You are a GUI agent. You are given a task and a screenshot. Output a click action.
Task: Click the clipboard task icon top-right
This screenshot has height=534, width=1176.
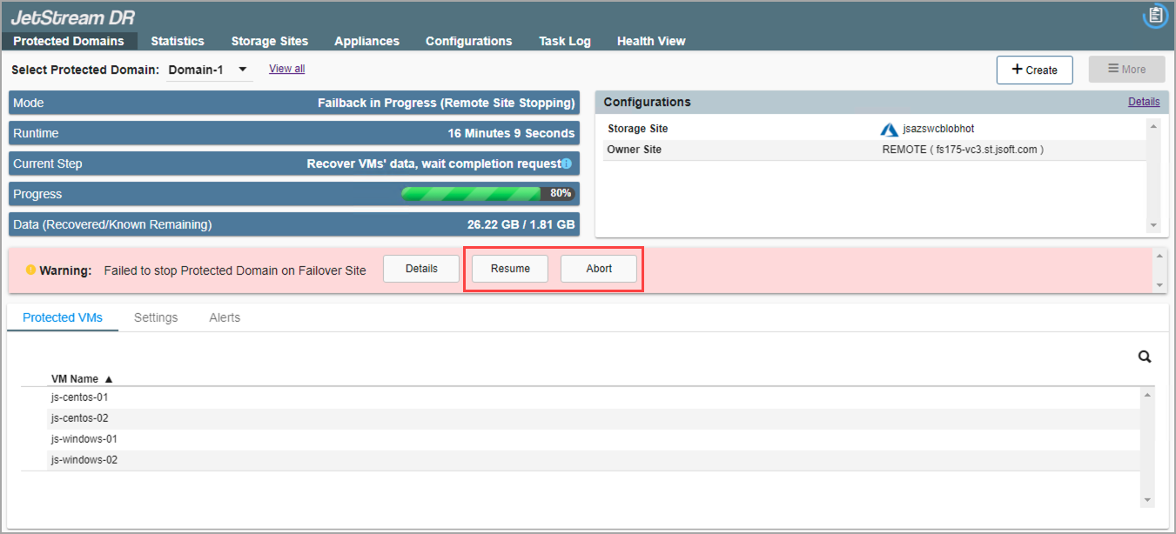[x=1155, y=16]
